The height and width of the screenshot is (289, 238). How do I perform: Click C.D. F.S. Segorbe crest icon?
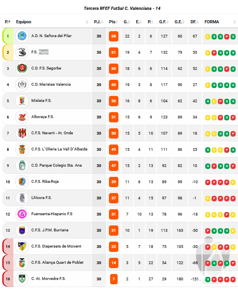[22, 68]
